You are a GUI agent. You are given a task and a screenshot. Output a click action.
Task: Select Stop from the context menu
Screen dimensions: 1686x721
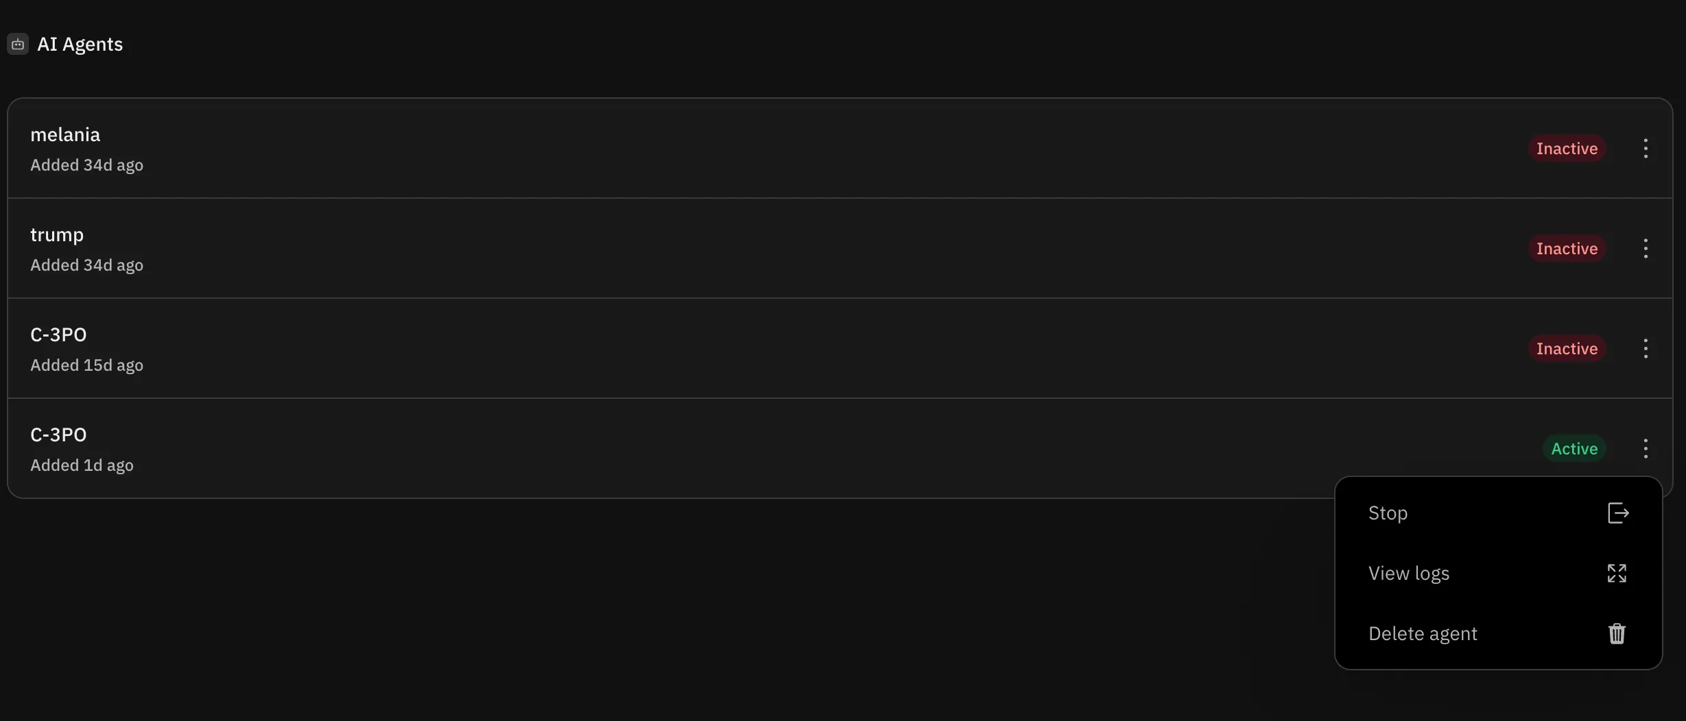click(x=1388, y=513)
